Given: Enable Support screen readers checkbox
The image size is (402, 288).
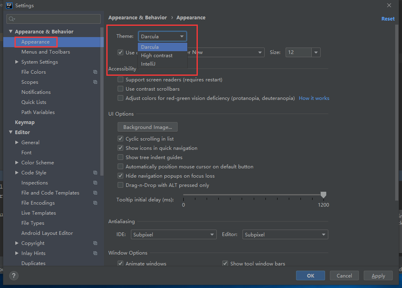Looking at the screenshot, I should click(x=120, y=79).
